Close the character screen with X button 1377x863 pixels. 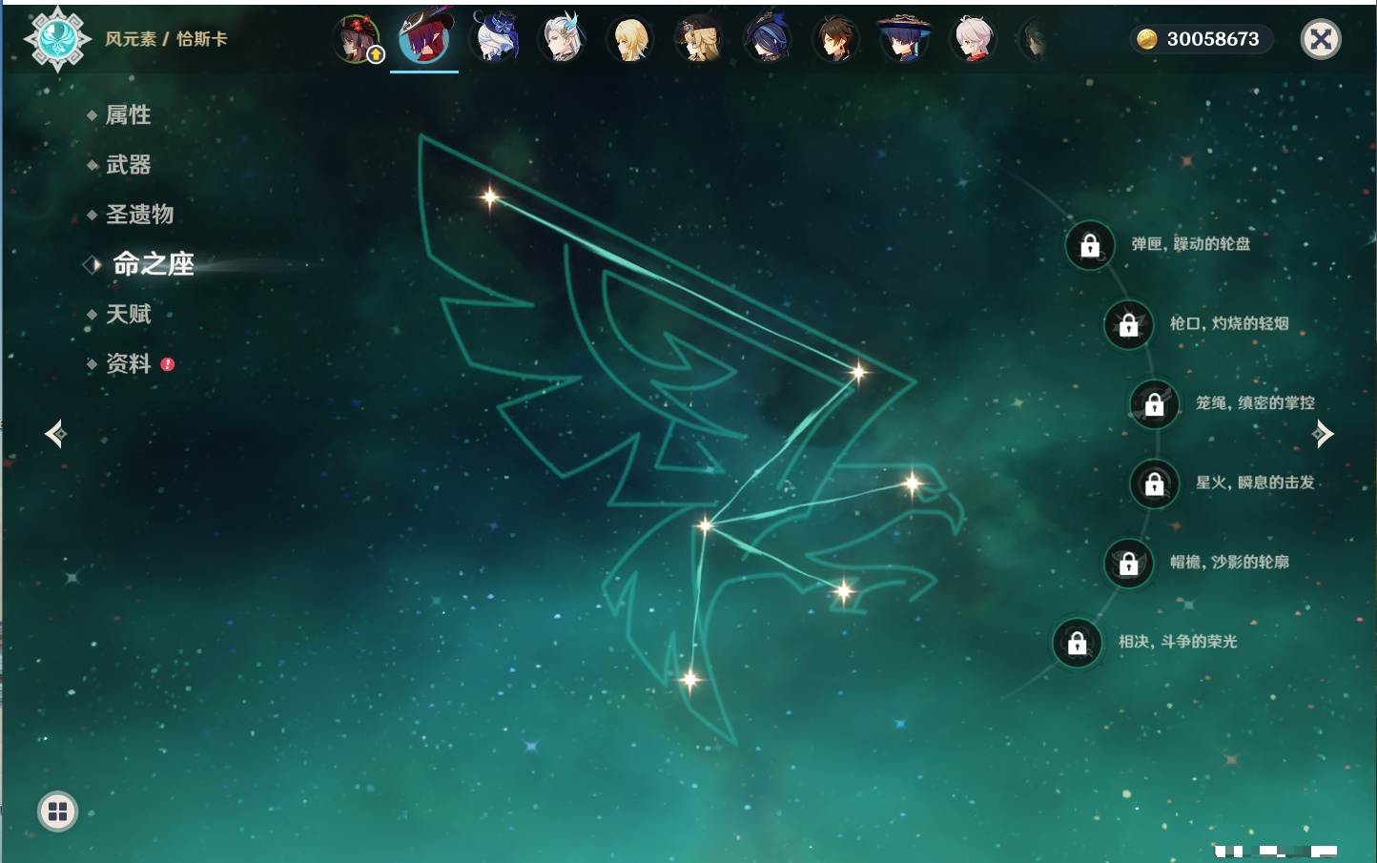coord(1321,39)
